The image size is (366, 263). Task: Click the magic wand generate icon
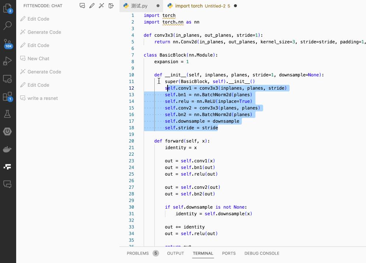click(101, 6)
